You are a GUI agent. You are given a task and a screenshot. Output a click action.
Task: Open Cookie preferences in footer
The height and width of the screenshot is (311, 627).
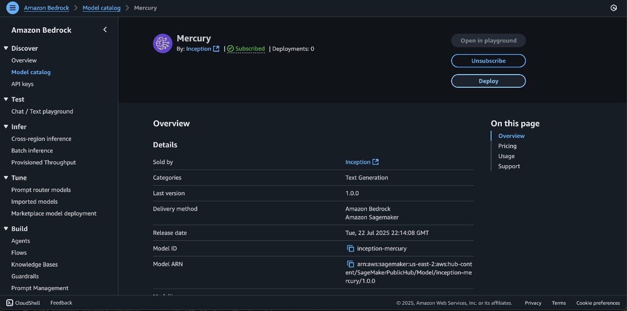(598, 303)
